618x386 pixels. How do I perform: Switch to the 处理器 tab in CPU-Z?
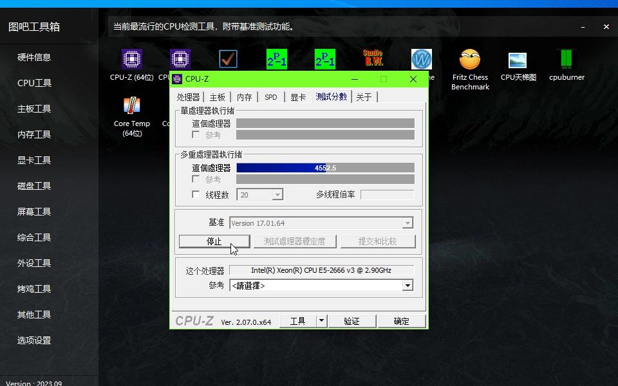189,97
